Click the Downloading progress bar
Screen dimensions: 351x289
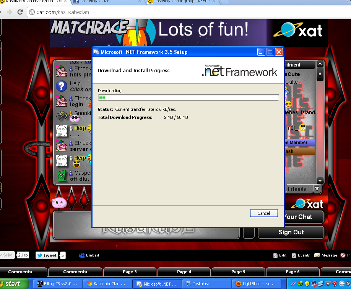188,97
